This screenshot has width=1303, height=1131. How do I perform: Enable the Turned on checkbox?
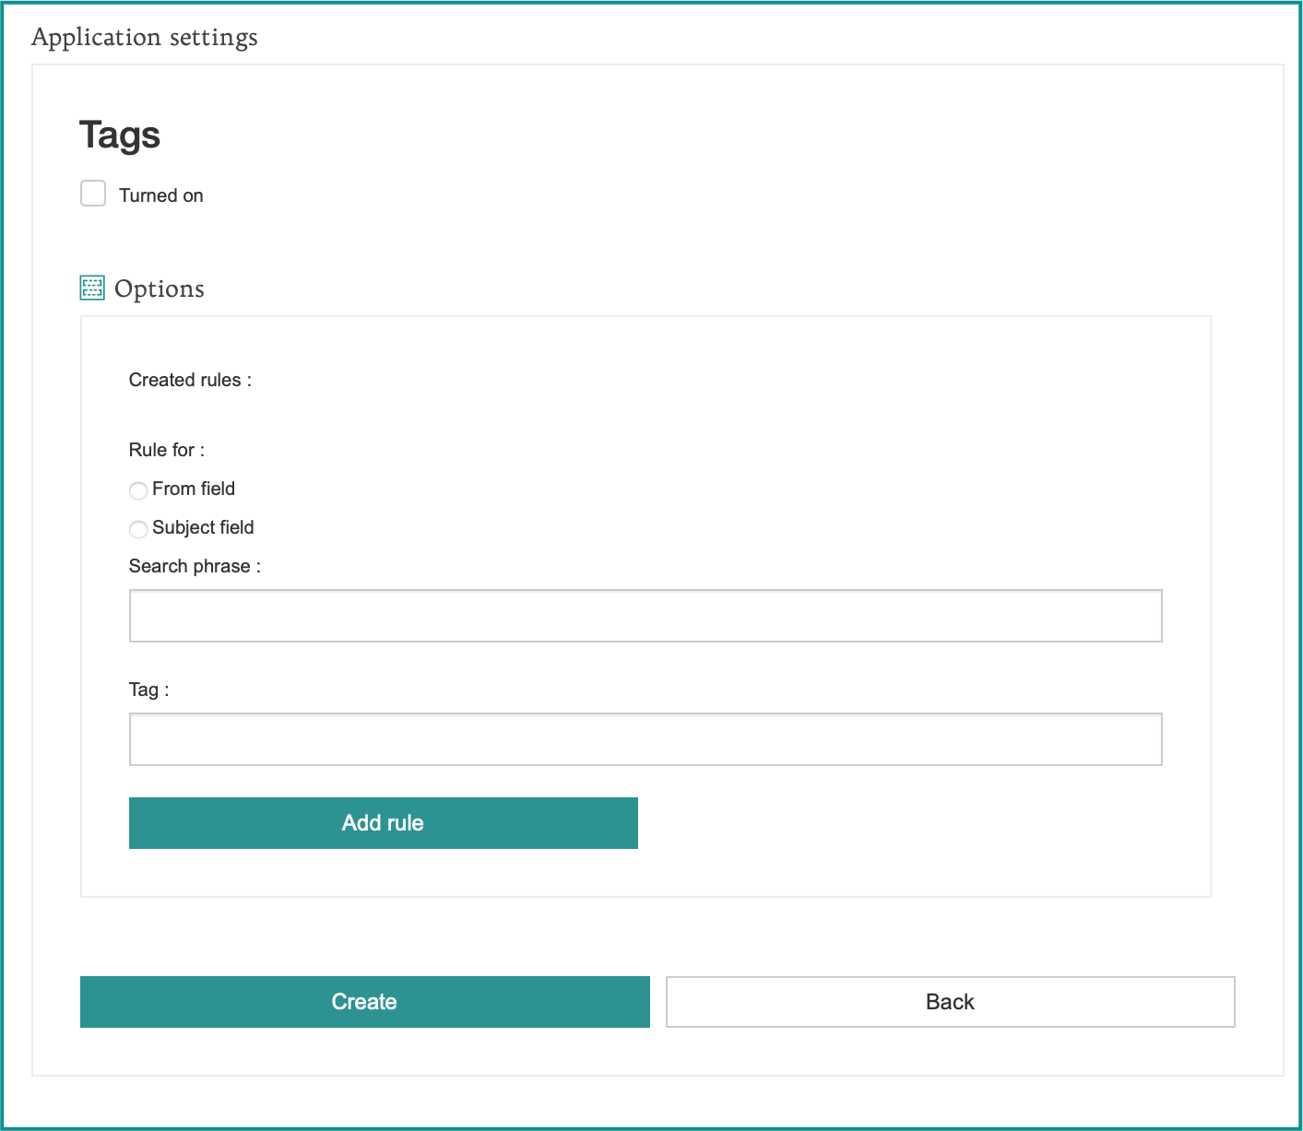tap(92, 193)
